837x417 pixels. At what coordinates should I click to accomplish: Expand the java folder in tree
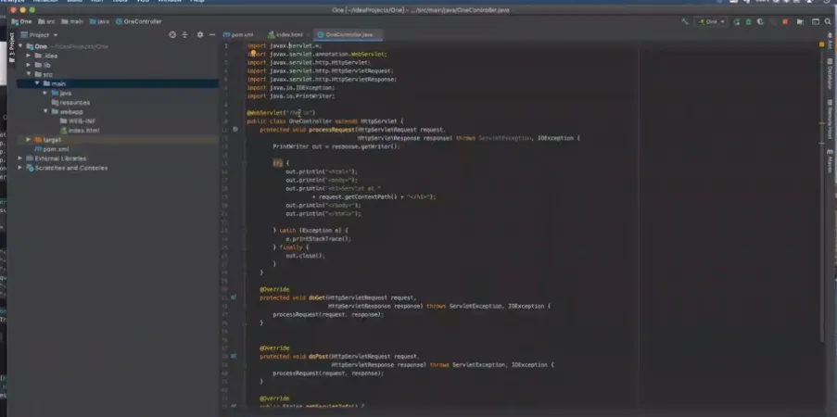(x=46, y=93)
